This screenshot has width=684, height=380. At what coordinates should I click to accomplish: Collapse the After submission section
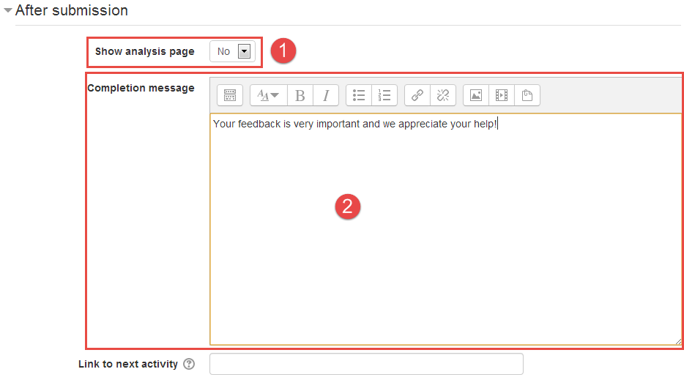(x=8, y=11)
